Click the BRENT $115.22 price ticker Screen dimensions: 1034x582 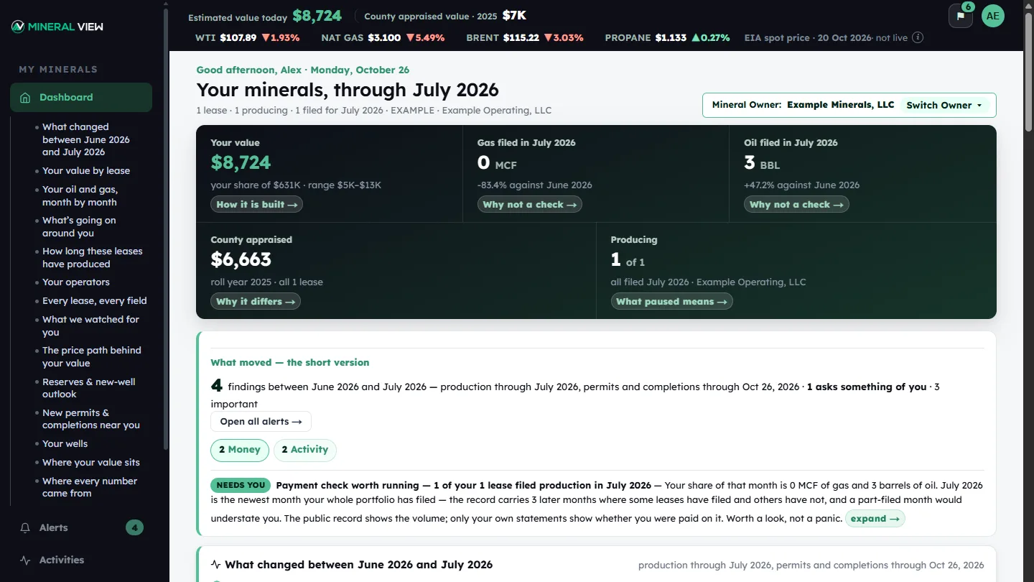[x=525, y=38]
